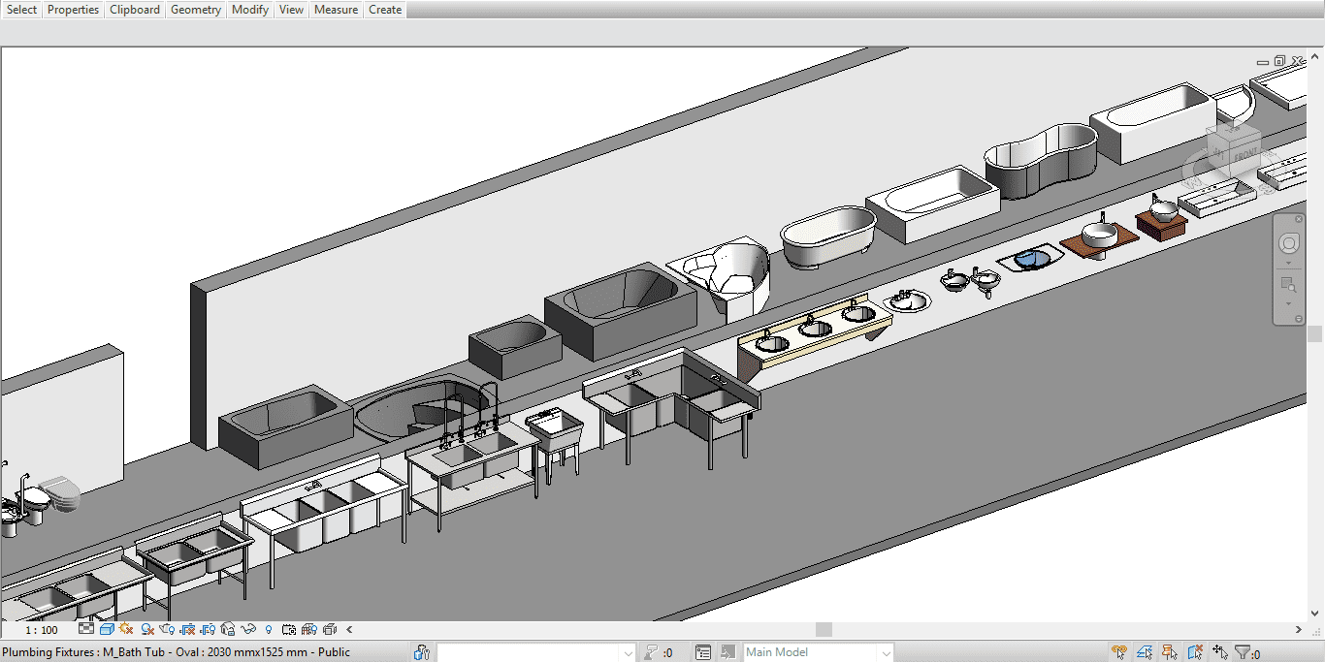Open the 1 : 100 view scale selector
Viewport: 1325px width, 662px height.
[x=42, y=630]
